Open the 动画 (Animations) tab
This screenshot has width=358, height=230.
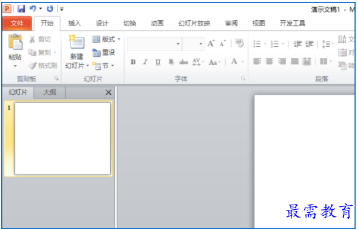pos(157,23)
